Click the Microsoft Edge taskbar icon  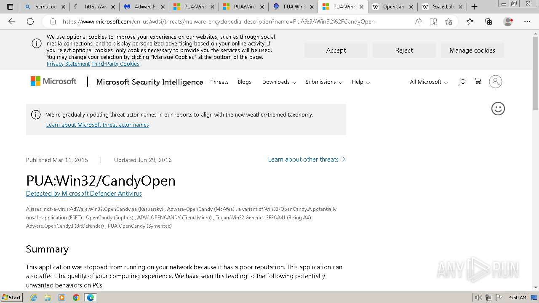click(91, 298)
